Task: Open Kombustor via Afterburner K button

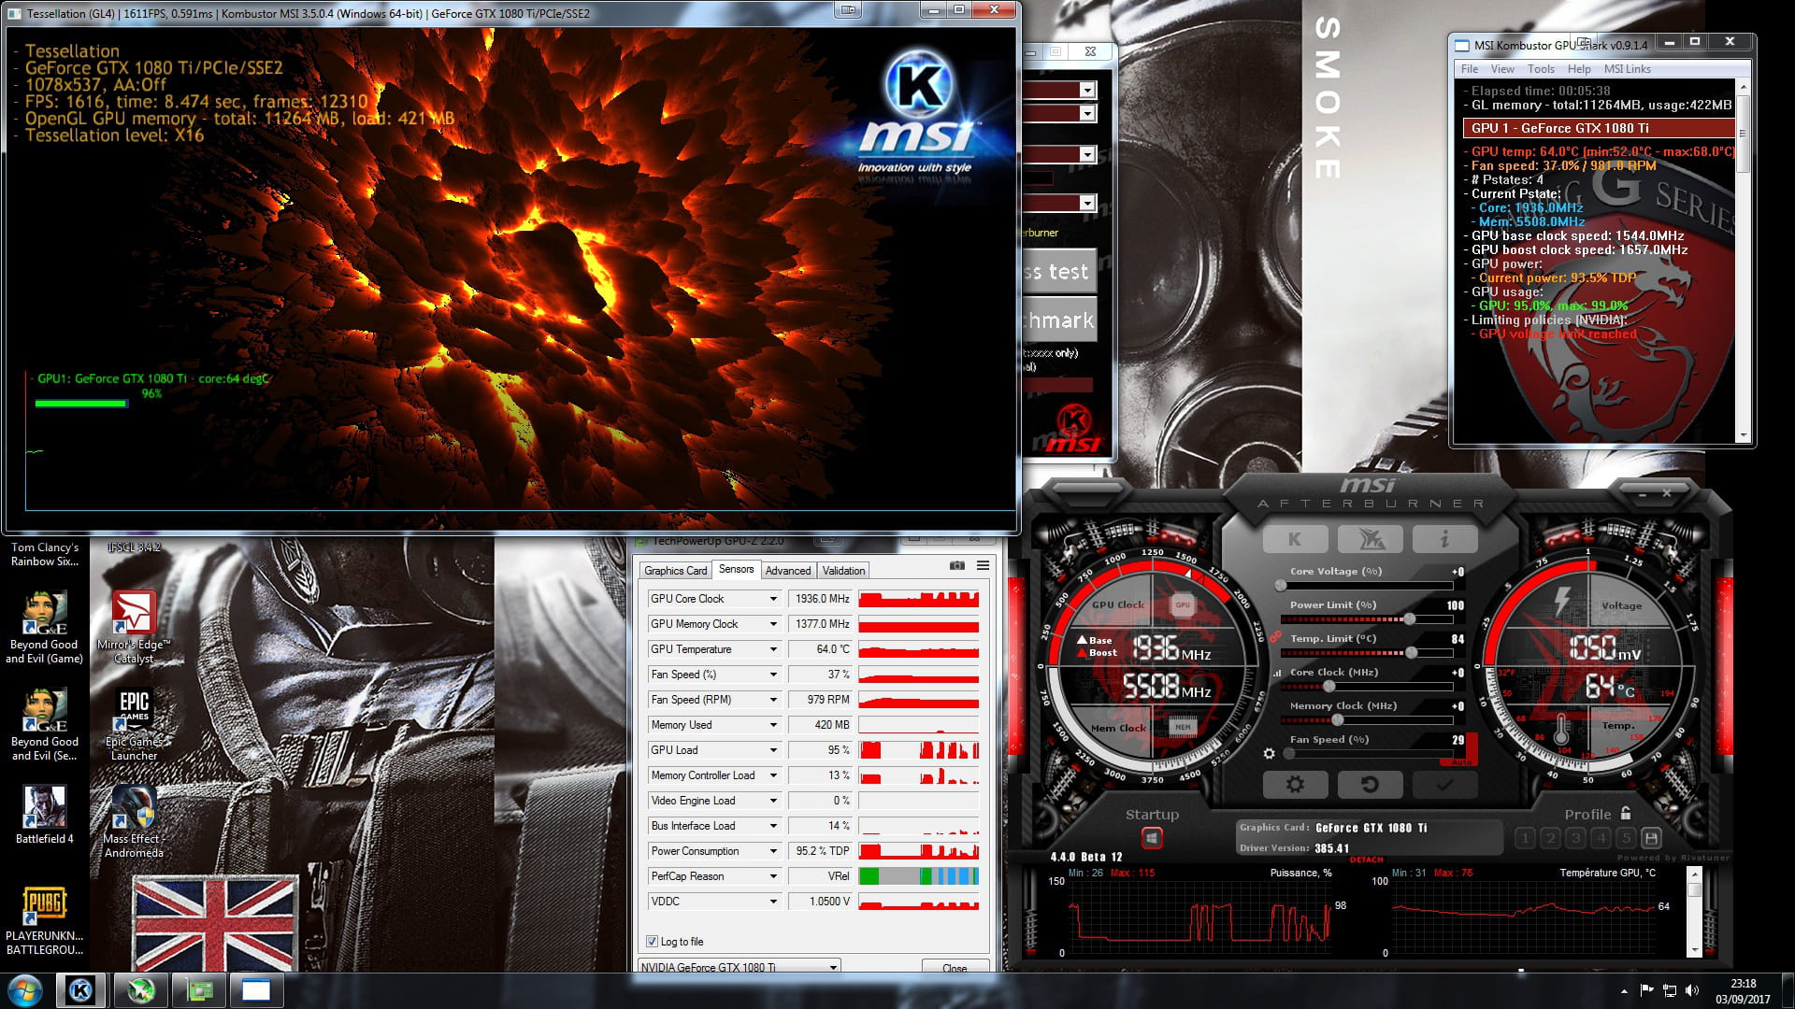Action: pos(1295,539)
